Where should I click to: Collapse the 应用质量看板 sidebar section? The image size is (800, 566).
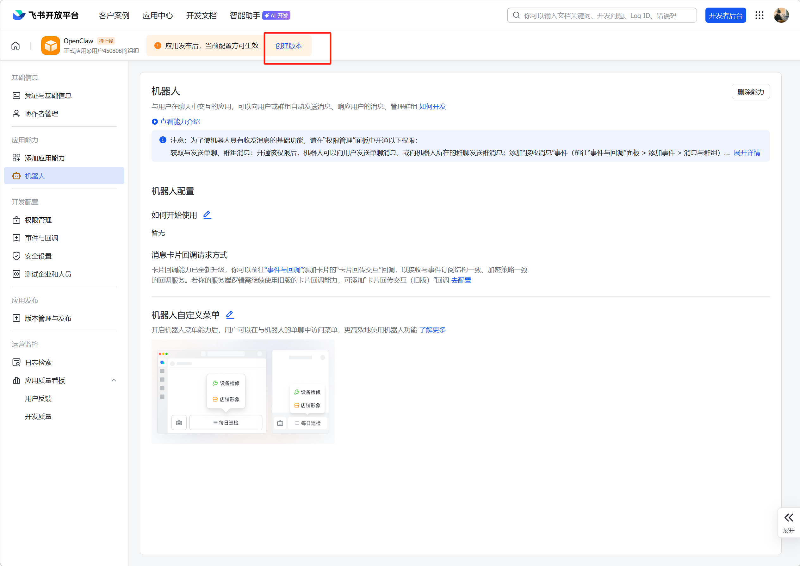(114, 380)
